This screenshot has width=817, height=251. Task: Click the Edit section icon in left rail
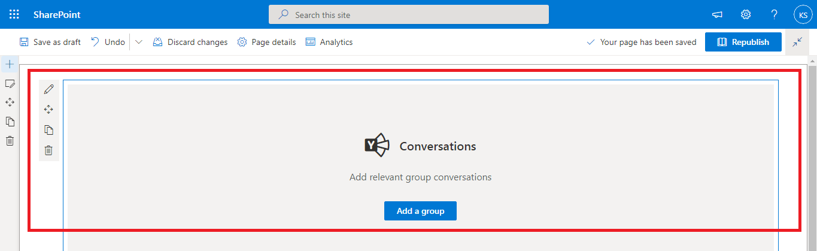[10, 83]
